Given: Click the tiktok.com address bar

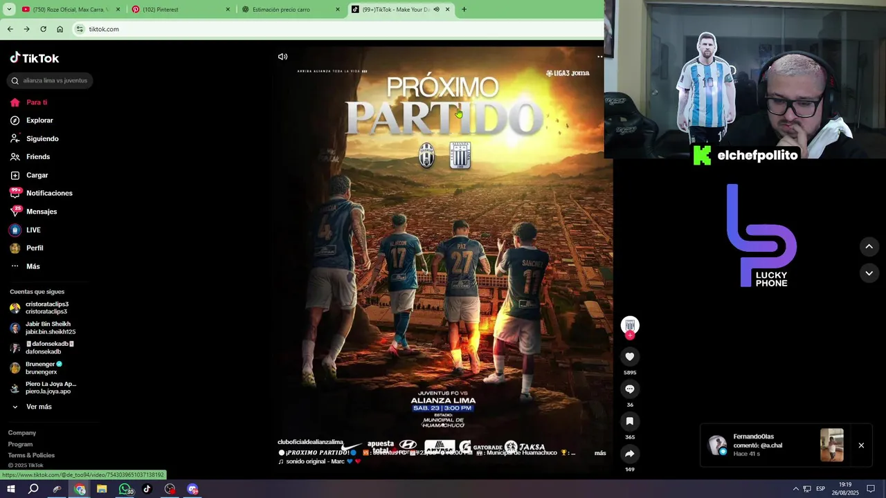Looking at the screenshot, I should point(339,29).
